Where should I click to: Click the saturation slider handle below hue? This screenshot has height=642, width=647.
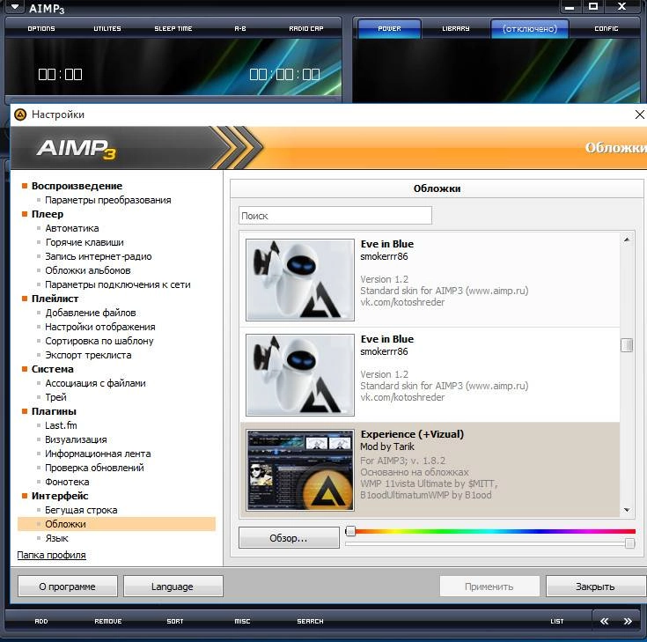(629, 543)
